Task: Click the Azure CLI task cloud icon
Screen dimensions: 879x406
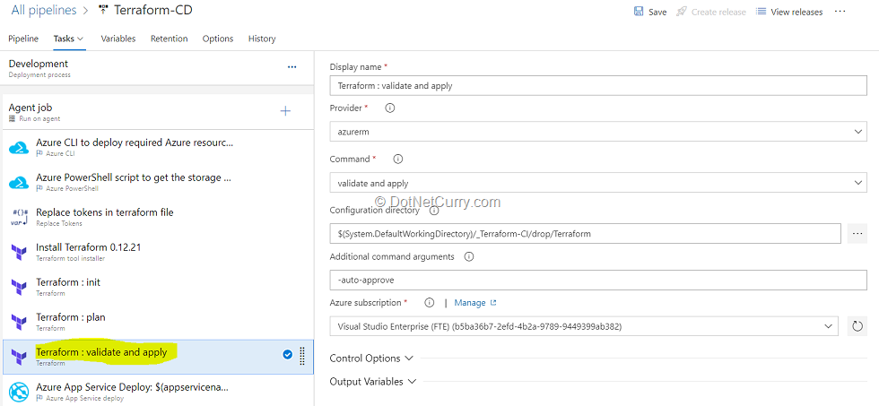Action: click(x=19, y=148)
